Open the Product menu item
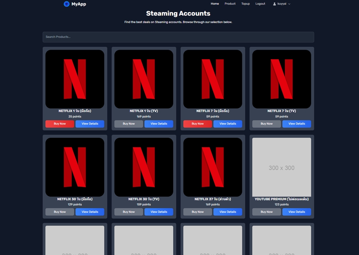Screen dimensions: 359x255 point(230,4)
